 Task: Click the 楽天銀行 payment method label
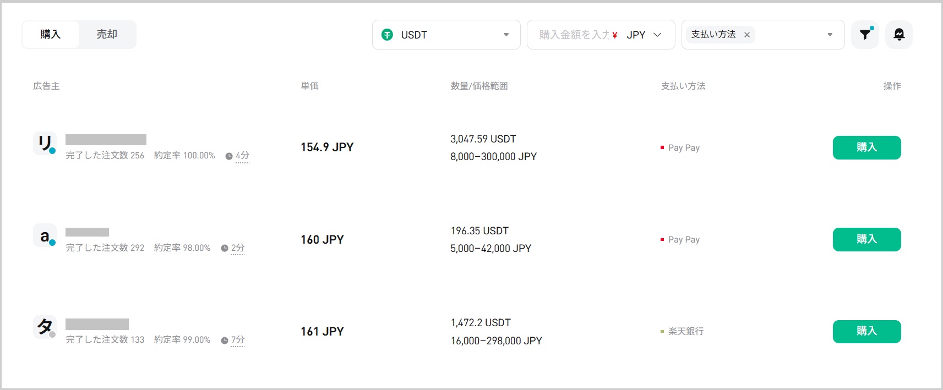pyautogui.click(x=685, y=331)
